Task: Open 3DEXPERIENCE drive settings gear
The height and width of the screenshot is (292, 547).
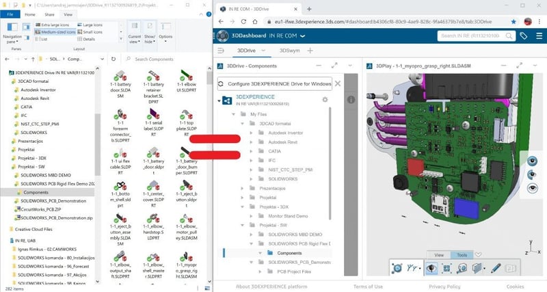Action: tap(325, 100)
